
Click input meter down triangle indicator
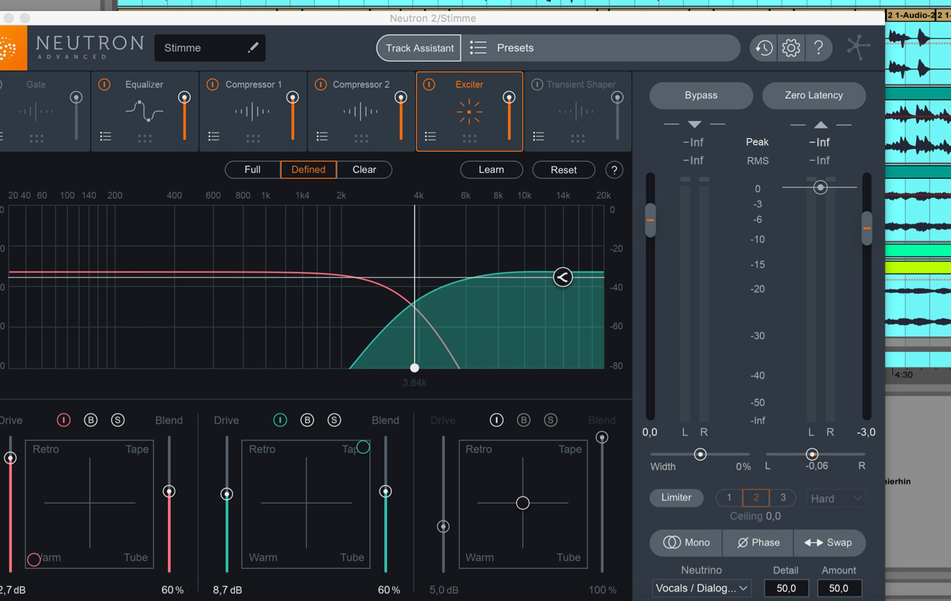click(695, 124)
